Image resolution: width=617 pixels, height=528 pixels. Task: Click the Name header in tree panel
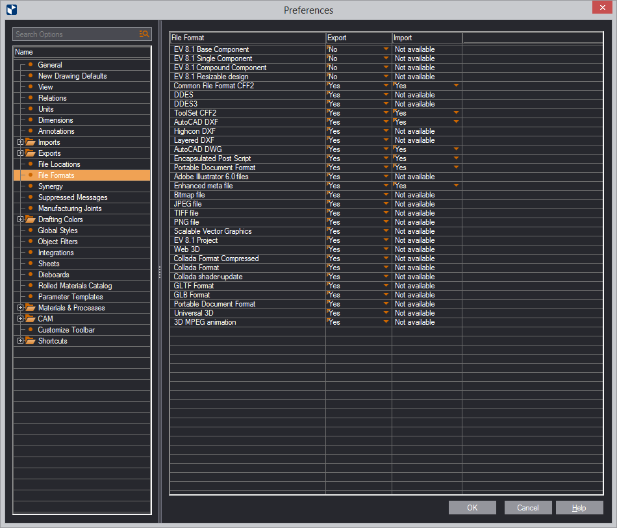(82, 52)
